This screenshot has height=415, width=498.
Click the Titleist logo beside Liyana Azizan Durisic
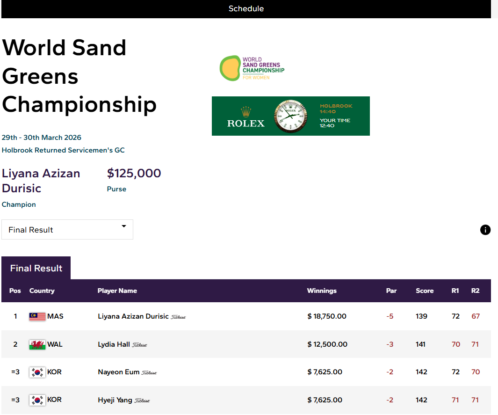pyautogui.click(x=178, y=317)
